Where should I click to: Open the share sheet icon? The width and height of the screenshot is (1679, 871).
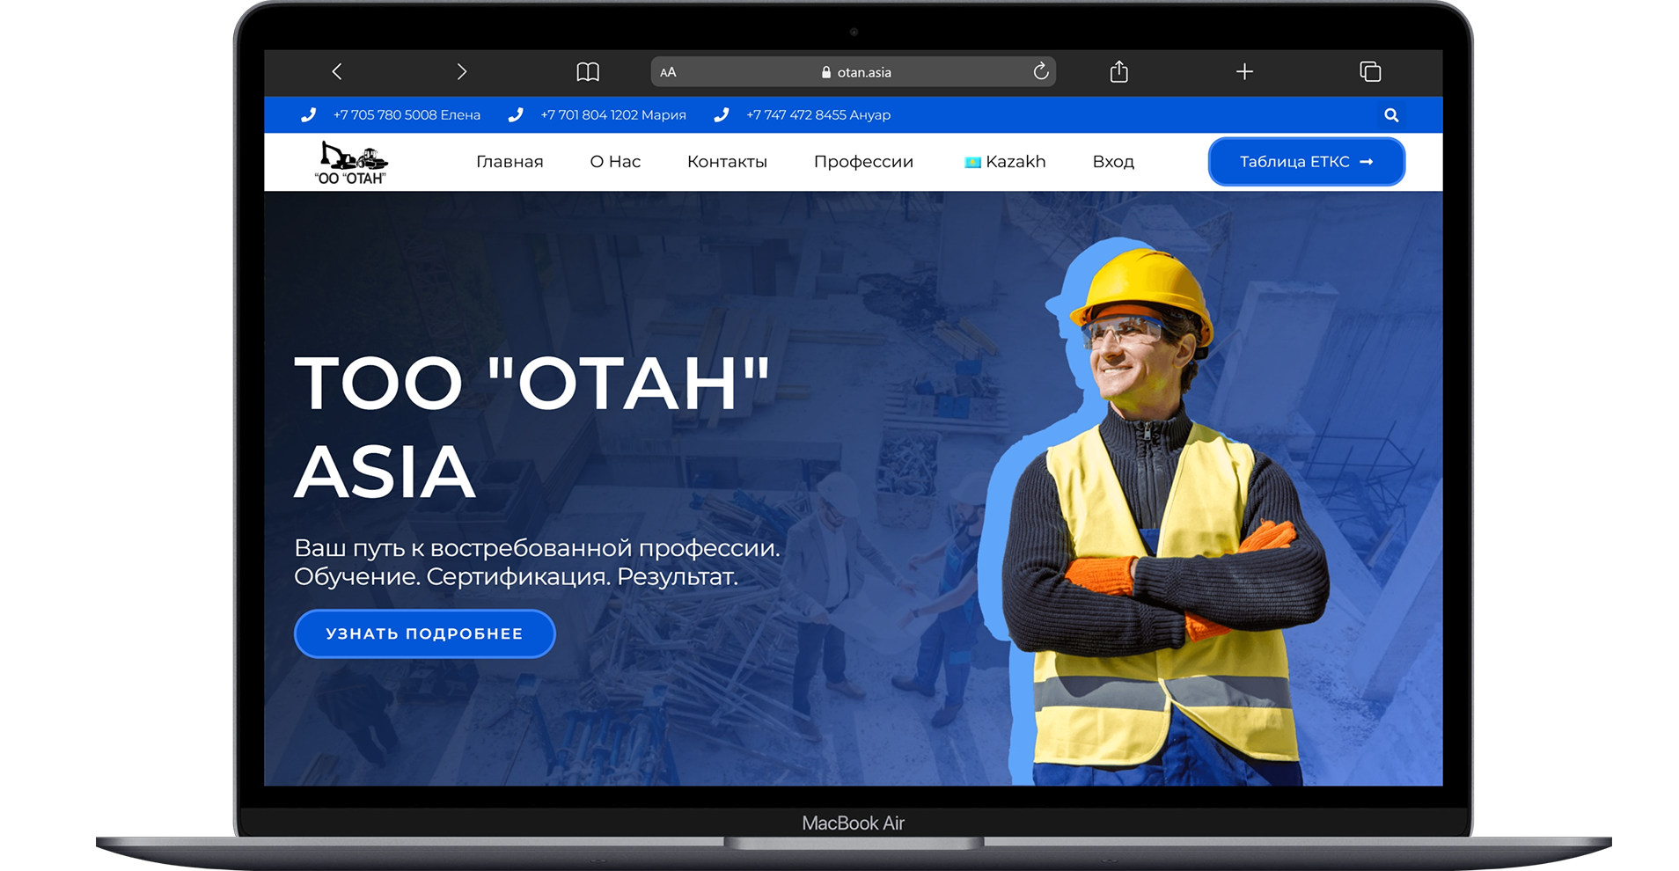pos(1118,72)
